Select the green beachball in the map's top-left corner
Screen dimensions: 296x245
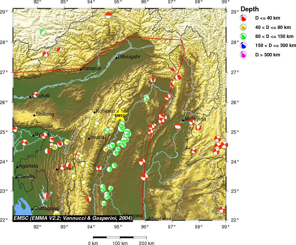pos(43,32)
